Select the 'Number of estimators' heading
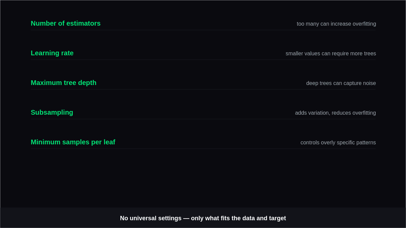Image resolution: width=406 pixels, height=228 pixels. [x=66, y=23]
